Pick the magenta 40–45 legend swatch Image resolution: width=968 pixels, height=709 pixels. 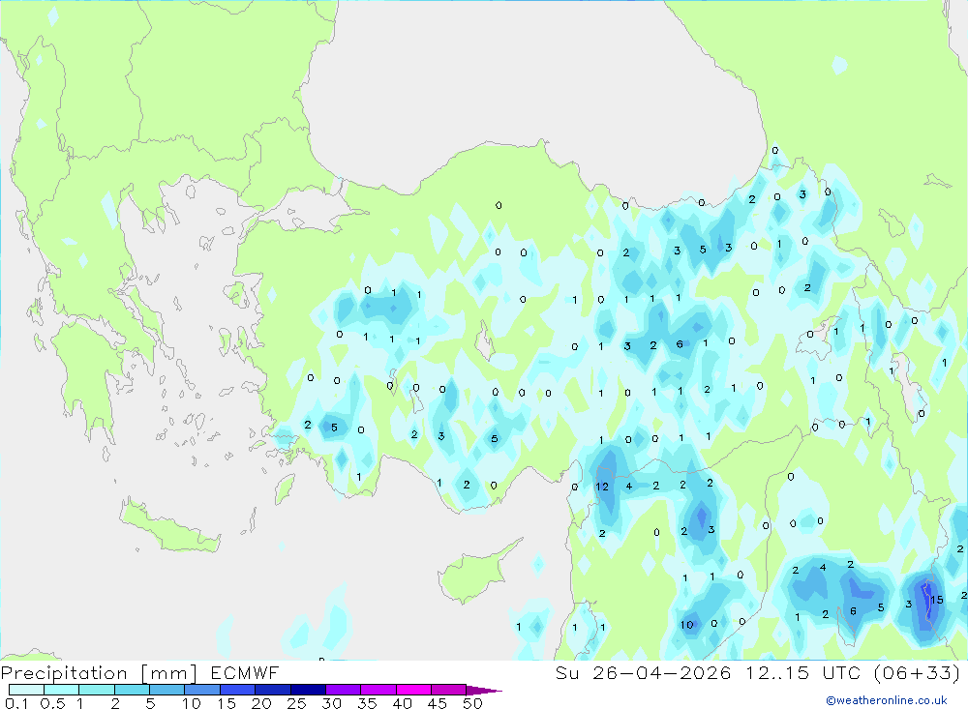click(x=413, y=690)
